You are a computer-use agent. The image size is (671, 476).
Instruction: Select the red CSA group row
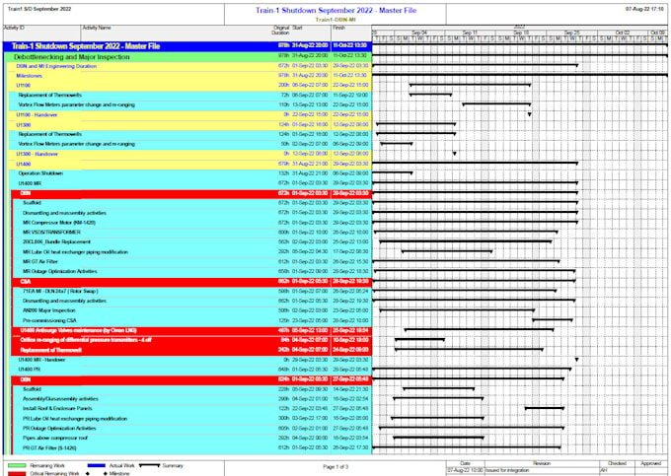tap(191, 282)
